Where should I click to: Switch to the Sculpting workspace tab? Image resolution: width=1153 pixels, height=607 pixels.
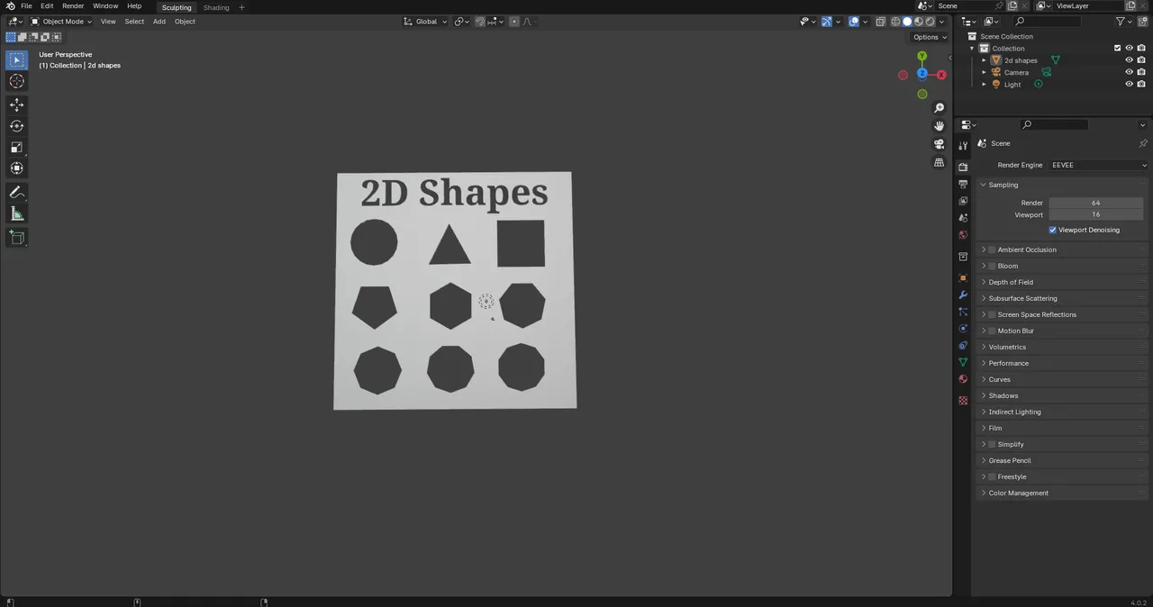coord(177,7)
